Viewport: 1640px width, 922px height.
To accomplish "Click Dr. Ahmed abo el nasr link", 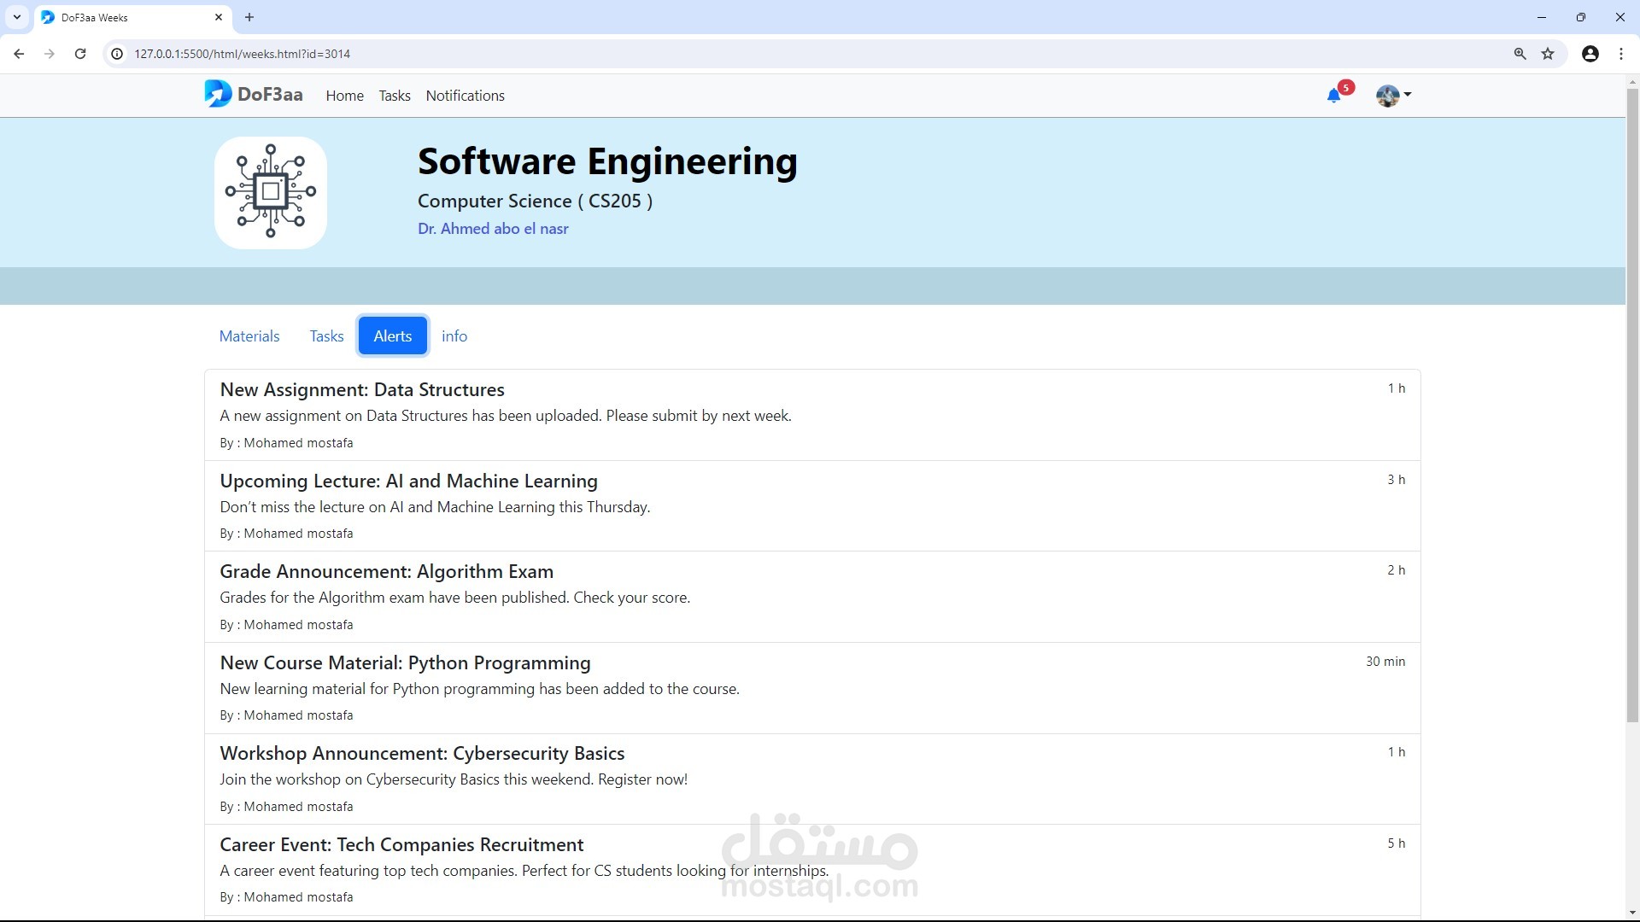I will point(493,229).
